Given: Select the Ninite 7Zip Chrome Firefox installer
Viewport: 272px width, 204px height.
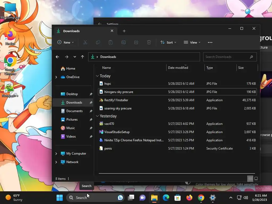Looking at the screenshot, I should pos(177,140).
